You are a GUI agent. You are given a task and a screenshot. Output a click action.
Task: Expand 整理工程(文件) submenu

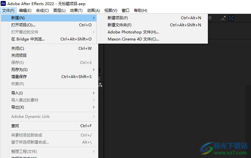49,151
